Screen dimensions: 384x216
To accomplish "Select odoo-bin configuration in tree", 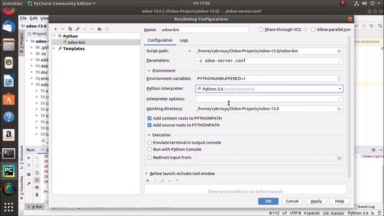I will (x=96, y=43).
